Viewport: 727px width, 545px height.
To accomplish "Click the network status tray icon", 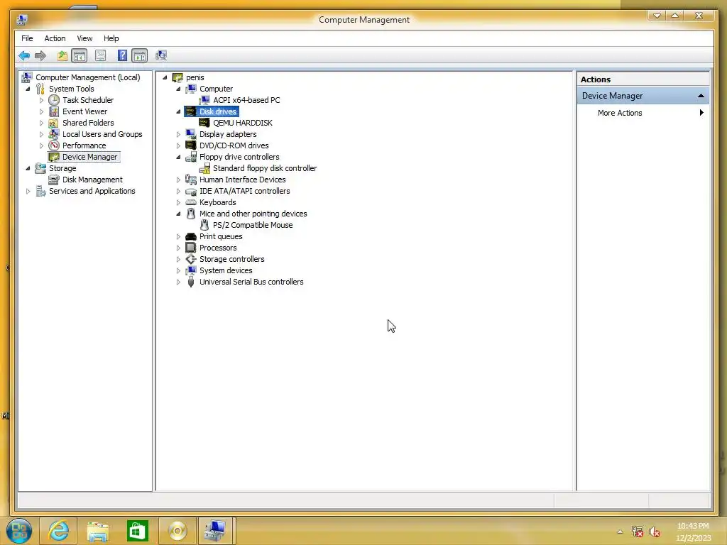I will [638, 532].
